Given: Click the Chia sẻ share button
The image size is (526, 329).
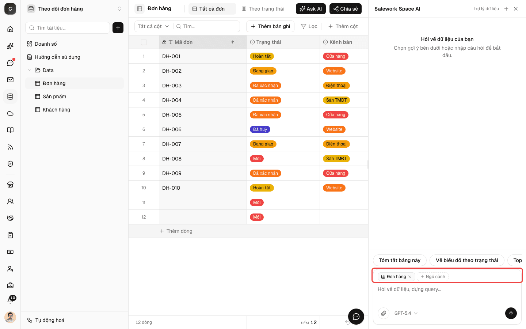Looking at the screenshot, I should (346, 9).
